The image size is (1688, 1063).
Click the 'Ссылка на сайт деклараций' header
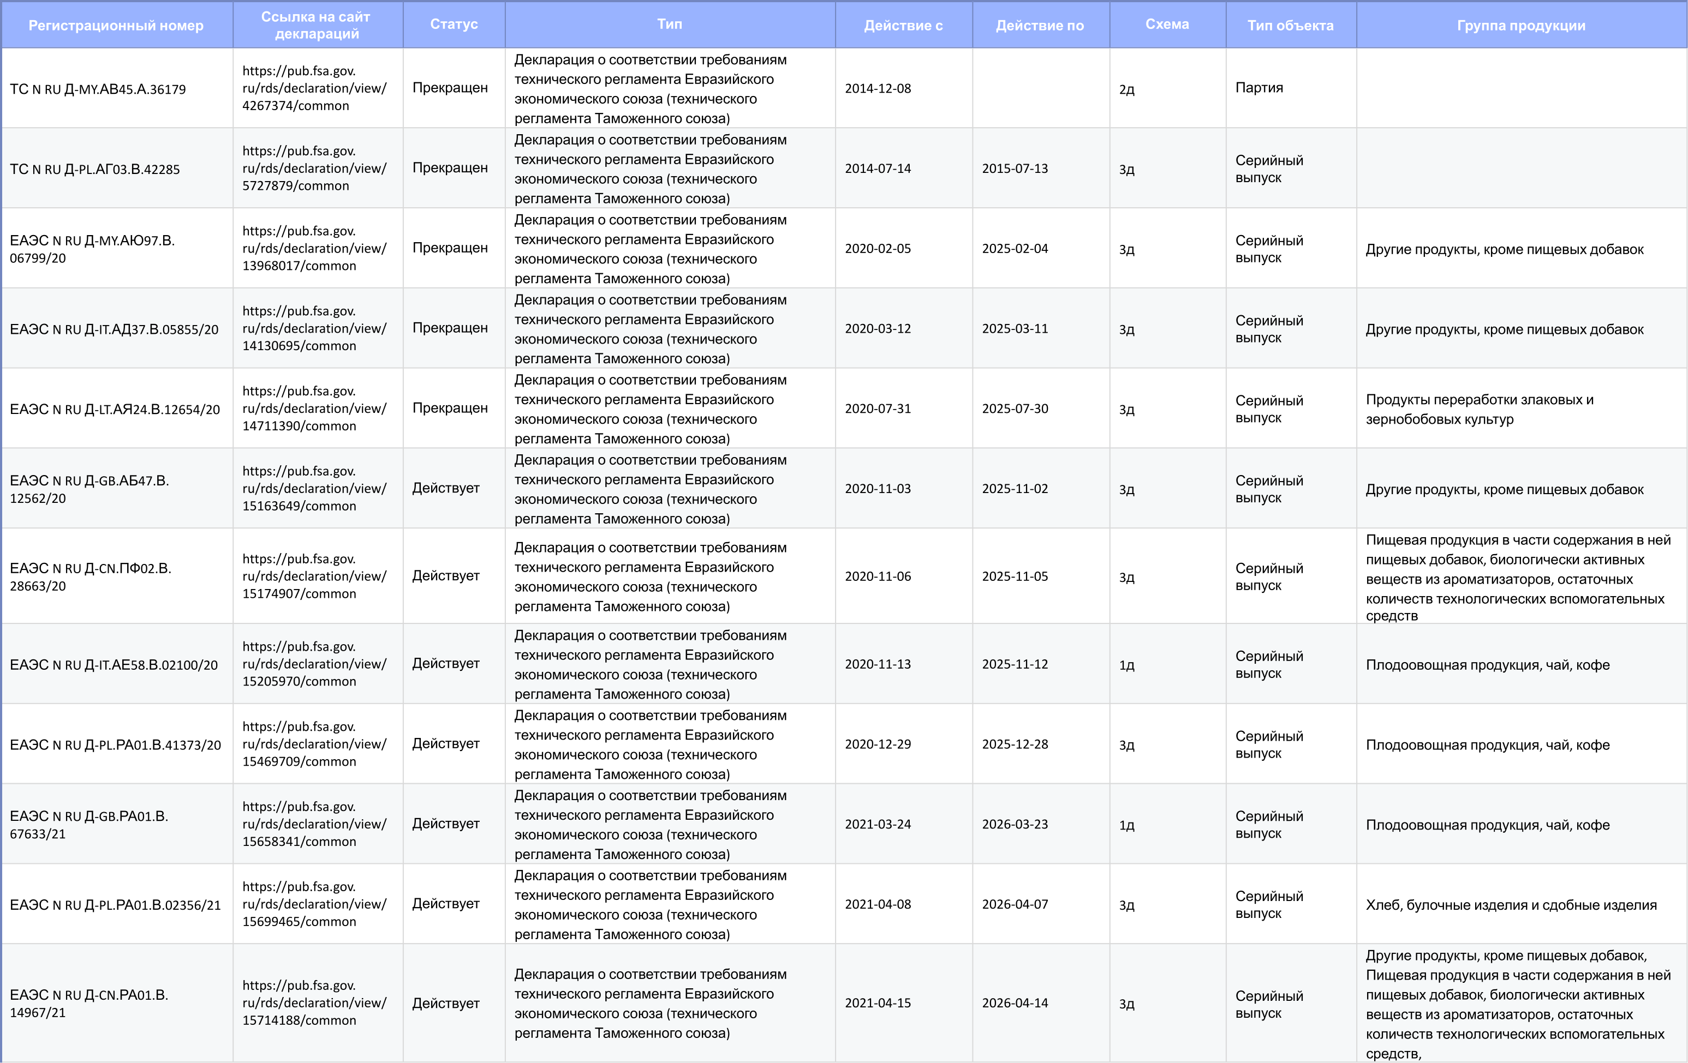pos(316,25)
